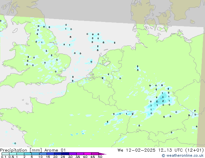Click the '30' legend scale label

point(70,157)
